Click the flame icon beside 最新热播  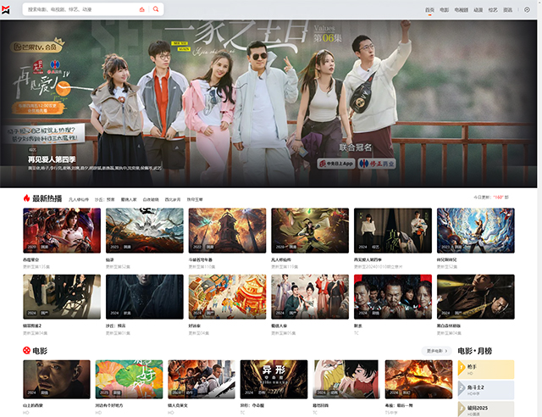tap(26, 198)
